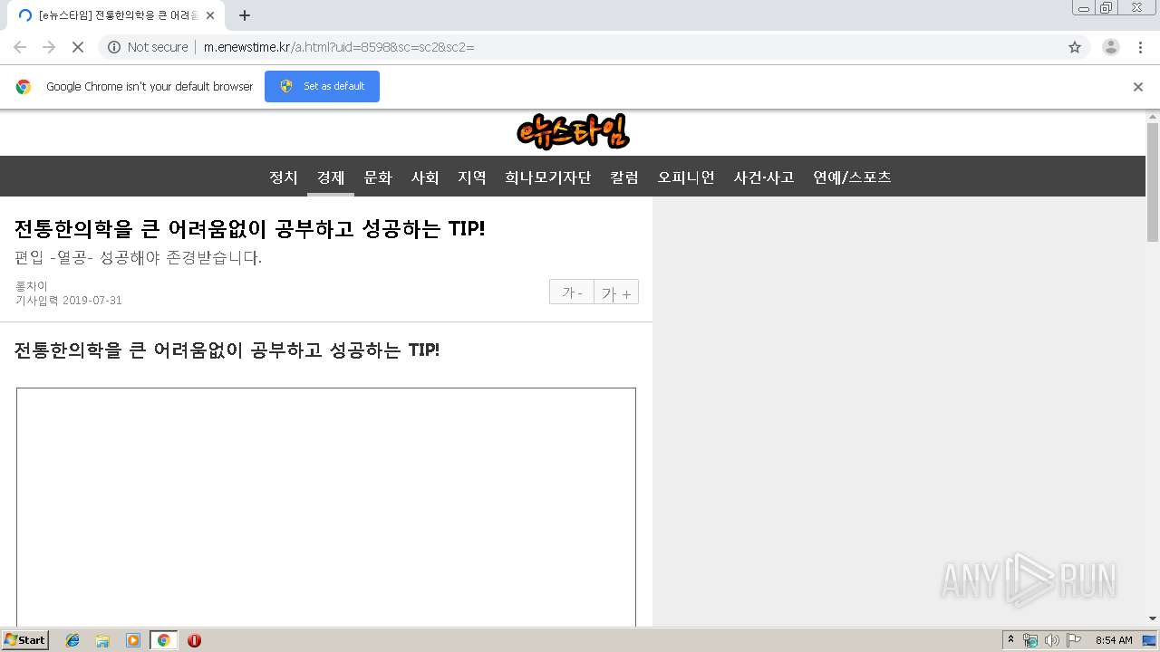Open the Windows Start menu
Screen dimensions: 1160x652
point(24,640)
